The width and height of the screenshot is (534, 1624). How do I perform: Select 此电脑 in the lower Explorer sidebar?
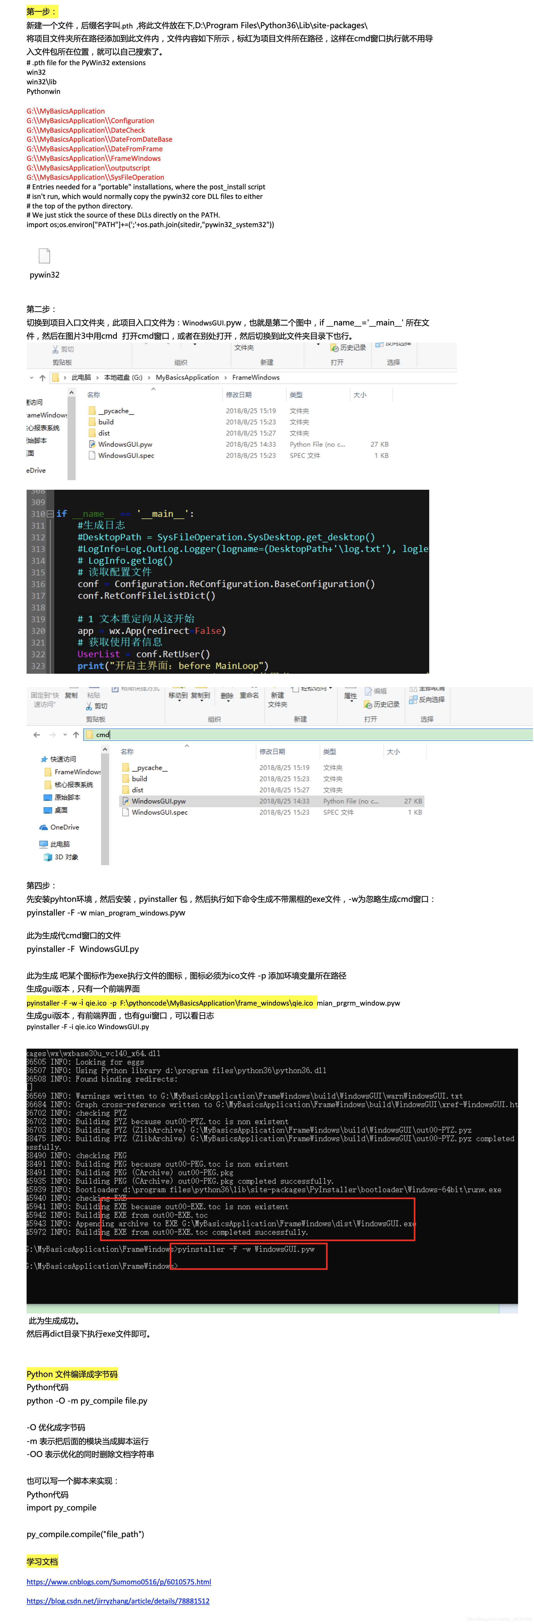[x=54, y=844]
